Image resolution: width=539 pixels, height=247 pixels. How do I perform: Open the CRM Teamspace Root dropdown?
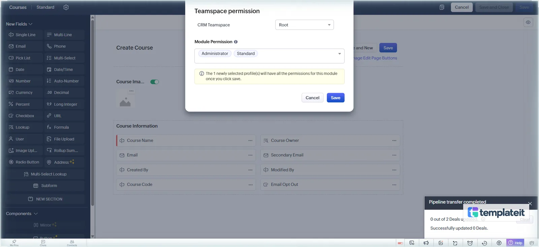[x=305, y=25]
